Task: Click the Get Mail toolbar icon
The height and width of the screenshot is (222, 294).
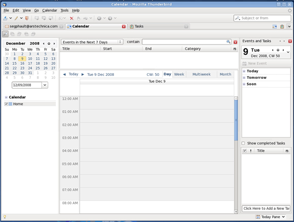Action: pos(6,18)
